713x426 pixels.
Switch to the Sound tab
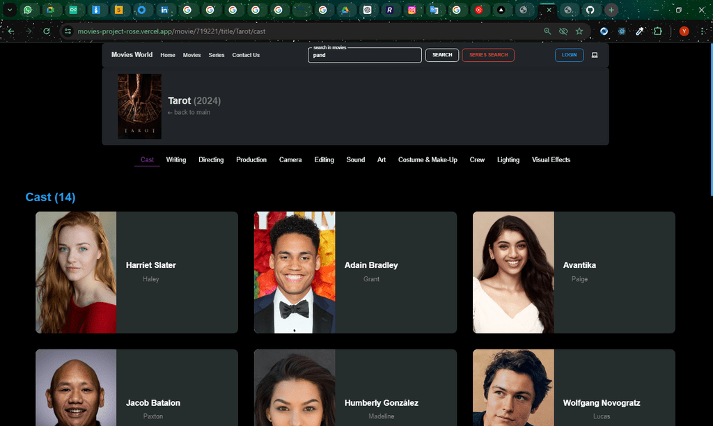point(356,159)
